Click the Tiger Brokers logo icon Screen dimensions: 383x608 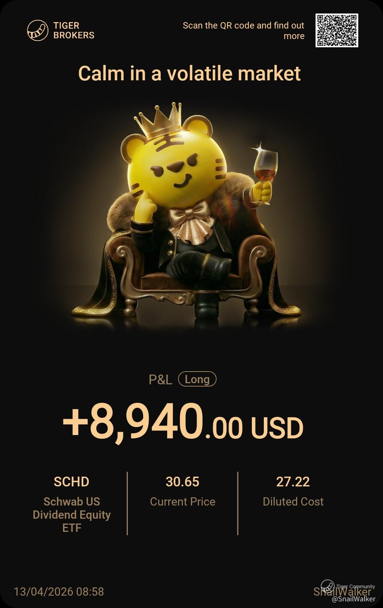coord(38,30)
